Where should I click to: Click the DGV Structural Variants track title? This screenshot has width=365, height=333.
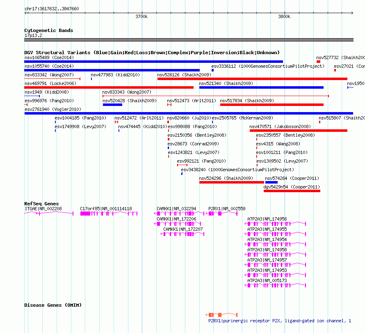click(152, 53)
